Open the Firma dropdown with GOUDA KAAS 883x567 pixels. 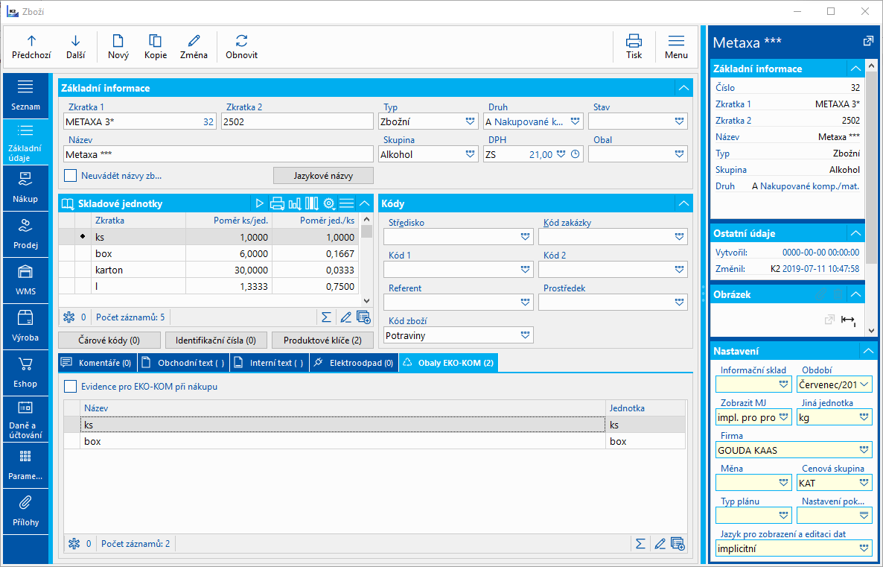click(864, 451)
